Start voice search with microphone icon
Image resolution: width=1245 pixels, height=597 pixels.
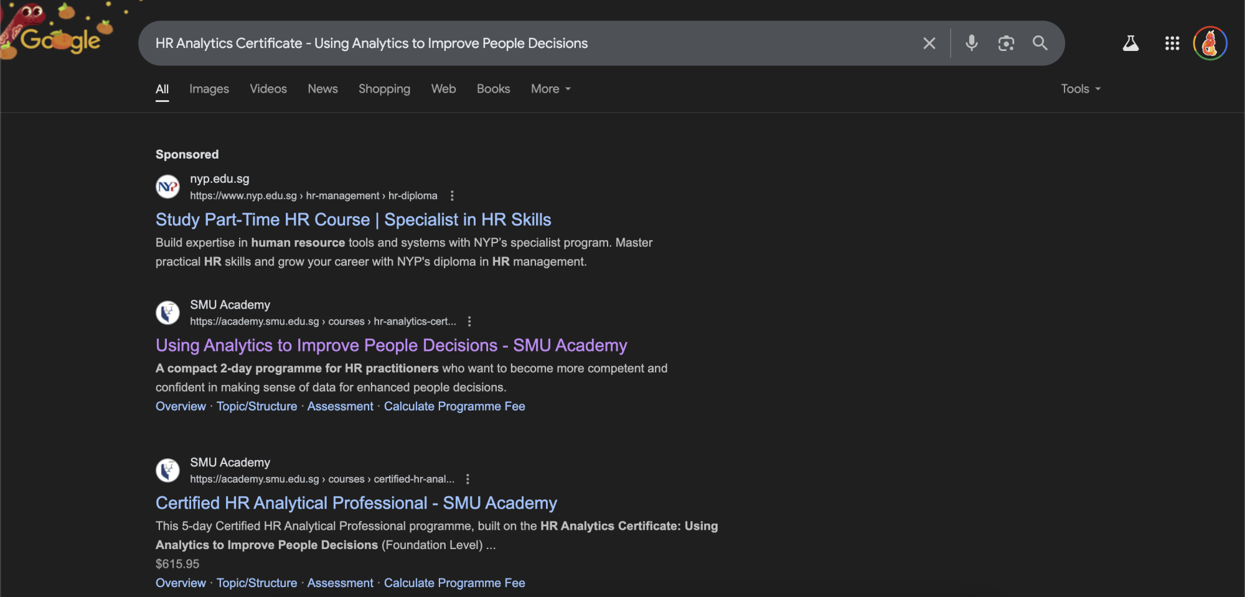[971, 43]
